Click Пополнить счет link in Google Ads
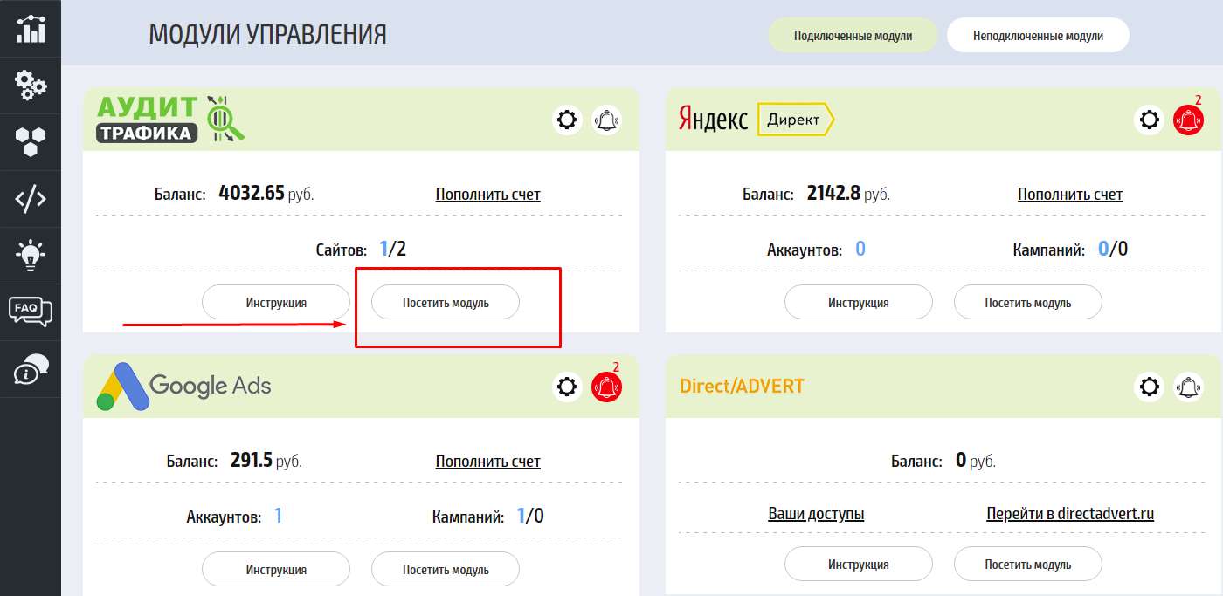1223x596 pixels. coord(487,462)
